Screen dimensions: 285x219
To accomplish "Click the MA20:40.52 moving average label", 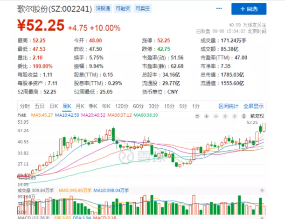I will [x=93, y=115].
